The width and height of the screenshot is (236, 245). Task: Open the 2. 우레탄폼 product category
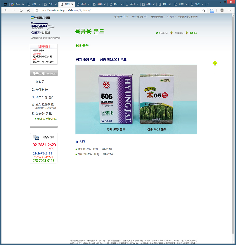point(40,89)
